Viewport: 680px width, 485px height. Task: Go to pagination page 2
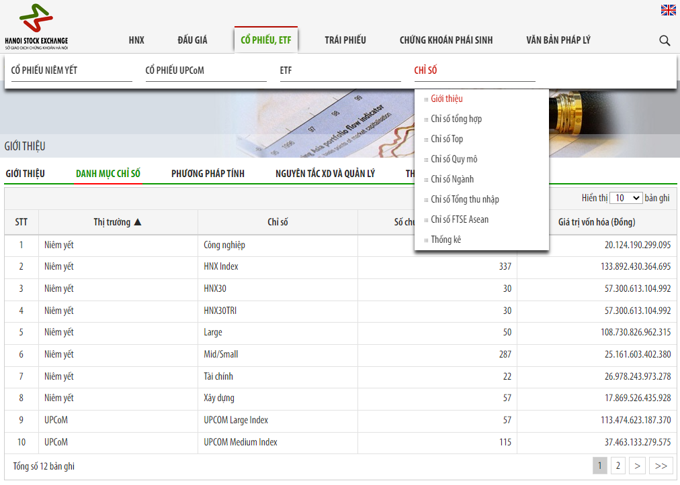618,466
